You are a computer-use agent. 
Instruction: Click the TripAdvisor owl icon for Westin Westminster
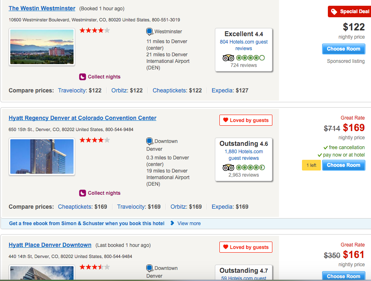tap(228, 58)
